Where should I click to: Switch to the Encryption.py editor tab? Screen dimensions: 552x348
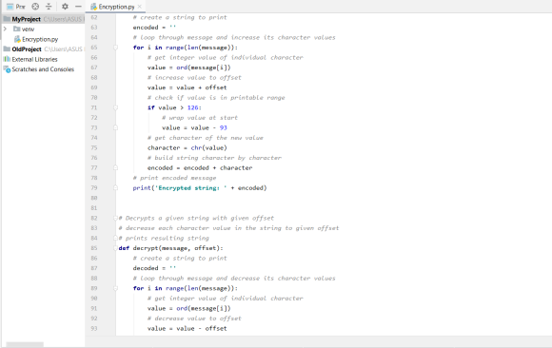click(x=112, y=7)
